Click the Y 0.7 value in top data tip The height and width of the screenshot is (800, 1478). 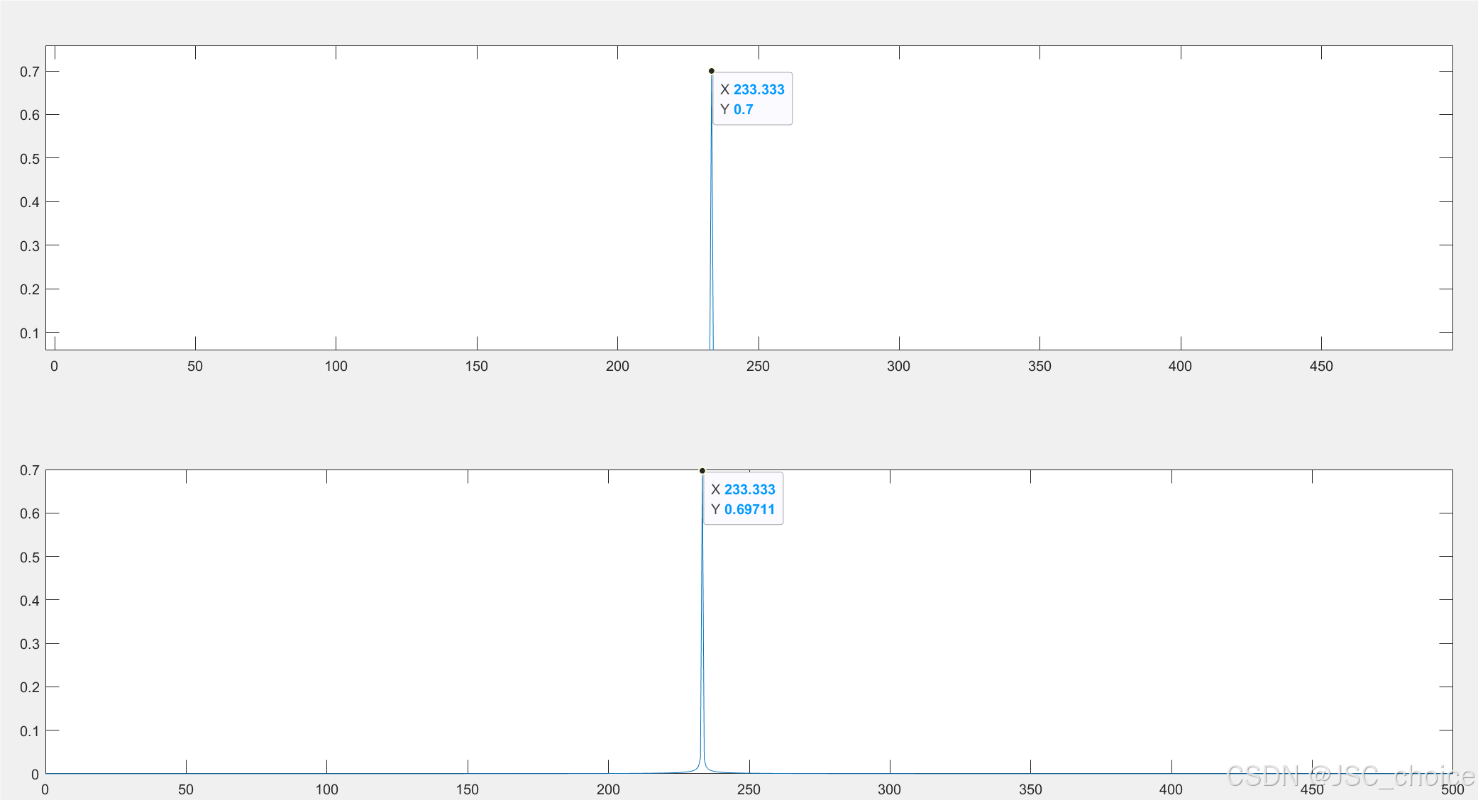click(743, 109)
